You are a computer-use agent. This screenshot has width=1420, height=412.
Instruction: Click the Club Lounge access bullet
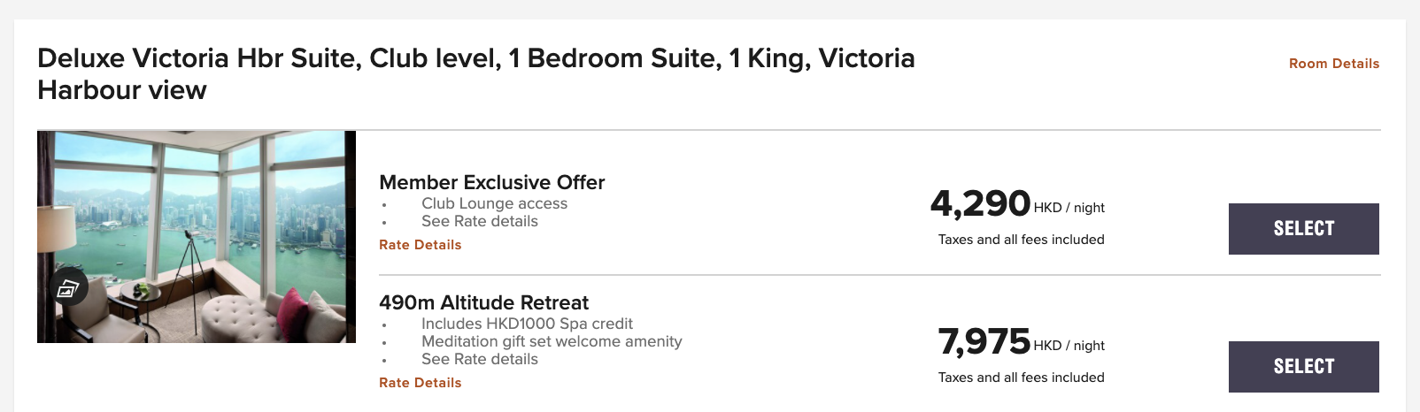click(494, 203)
